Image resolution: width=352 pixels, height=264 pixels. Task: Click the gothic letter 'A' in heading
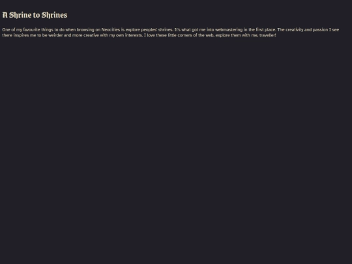pos(5,15)
